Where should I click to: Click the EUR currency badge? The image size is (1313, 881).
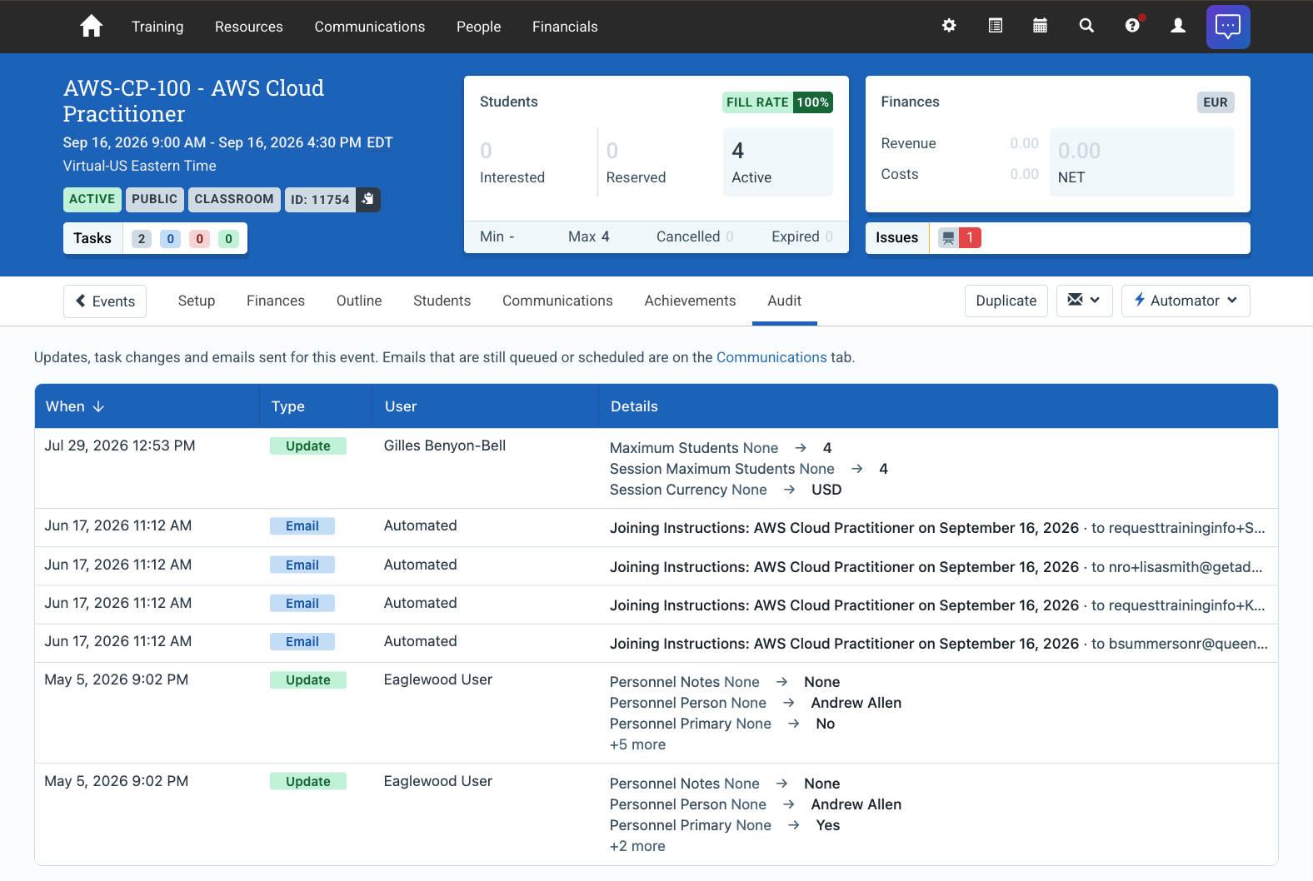pyautogui.click(x=1216, y=102)
